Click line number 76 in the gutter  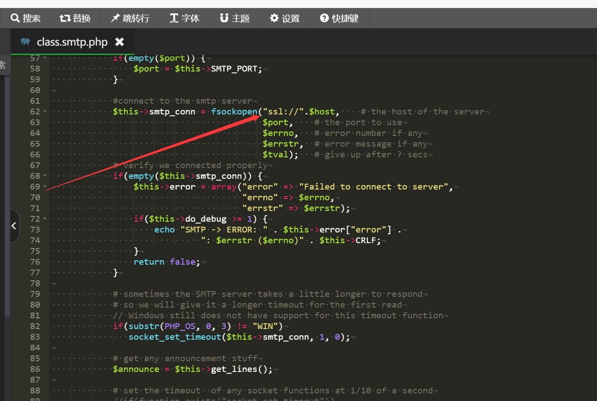click(x=35, y=262)
